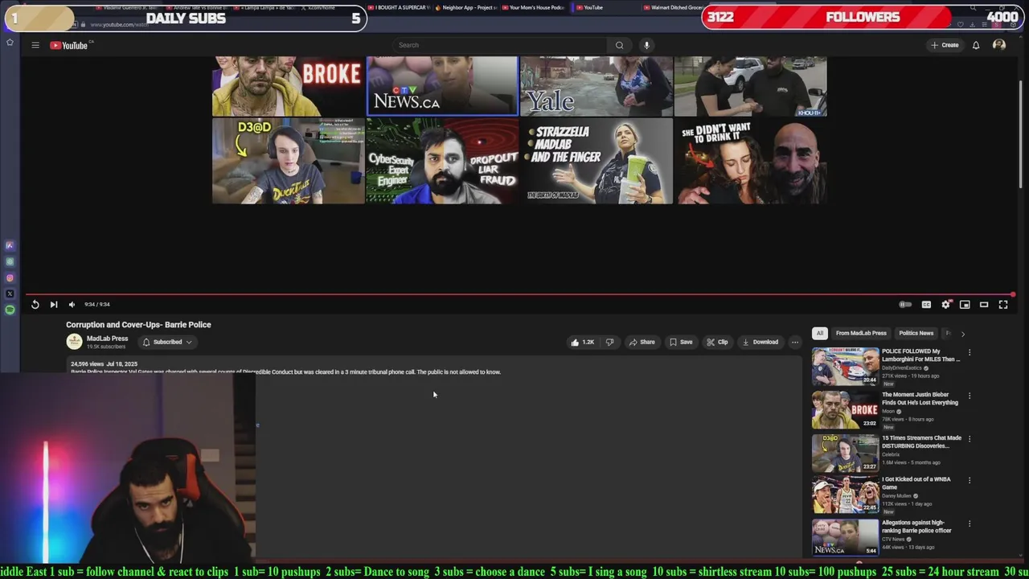Open the CTV News Barrie officer thumbnail
This screenshot has width=1029, height=579.
pos(845,537)
